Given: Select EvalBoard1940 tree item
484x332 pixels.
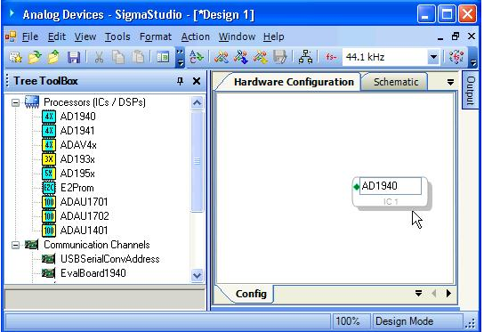Looking at the screenshot, I should point(93,273).
